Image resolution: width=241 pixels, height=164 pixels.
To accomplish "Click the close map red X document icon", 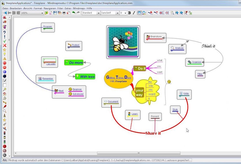I will (68, 13).
